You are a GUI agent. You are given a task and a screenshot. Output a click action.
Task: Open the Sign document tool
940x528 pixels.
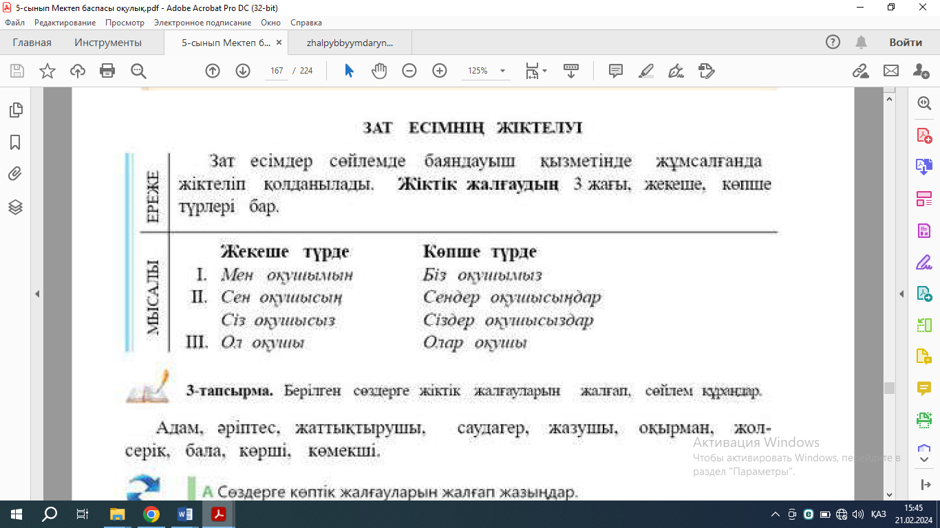[676, 71]
